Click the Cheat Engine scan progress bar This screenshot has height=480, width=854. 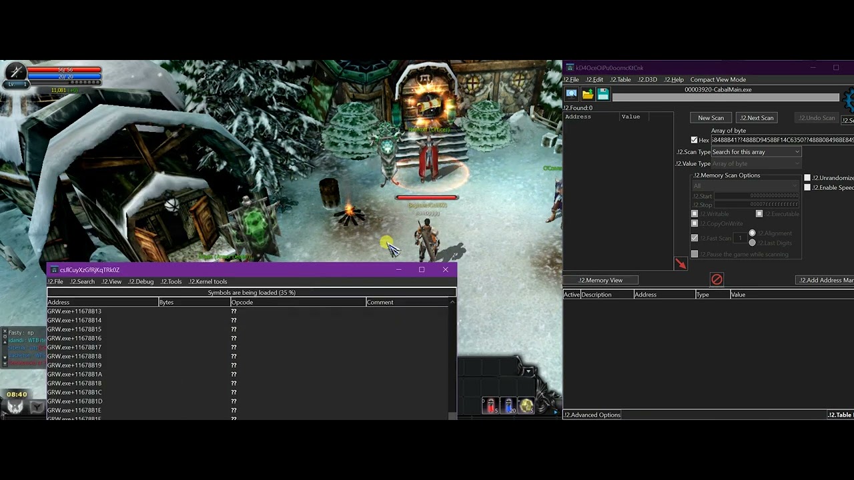[x=725, y=97]
